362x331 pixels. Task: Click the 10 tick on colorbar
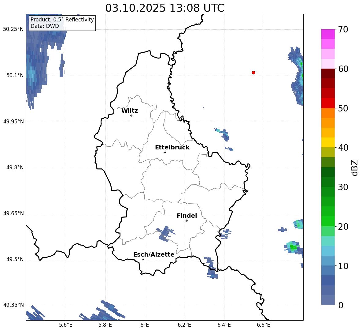pyautogui.click(x=343, y=266)
